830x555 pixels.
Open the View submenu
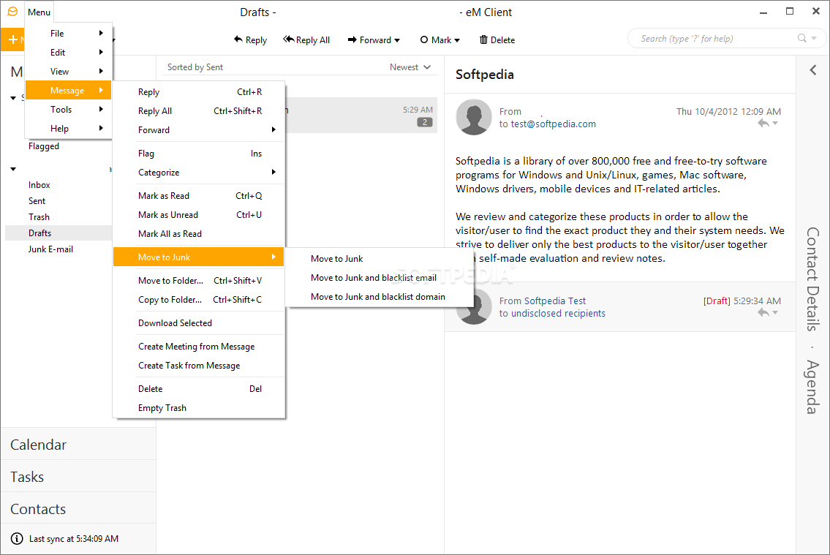(x=69, y=72)
